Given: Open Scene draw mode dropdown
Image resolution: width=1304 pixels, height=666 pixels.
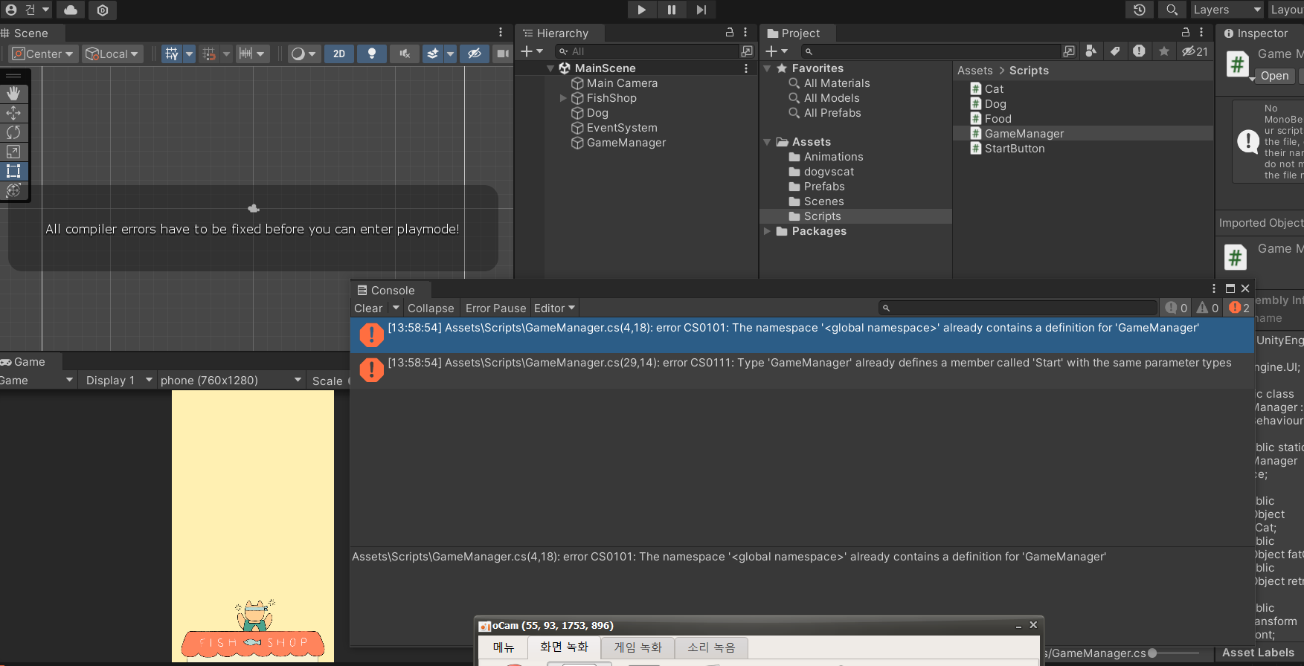Looking at the screenshot, I should (303, 54).
